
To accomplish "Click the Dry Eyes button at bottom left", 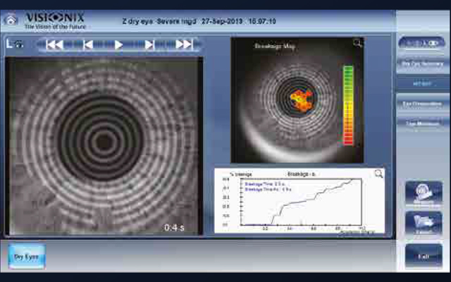I will click(27, 257).
